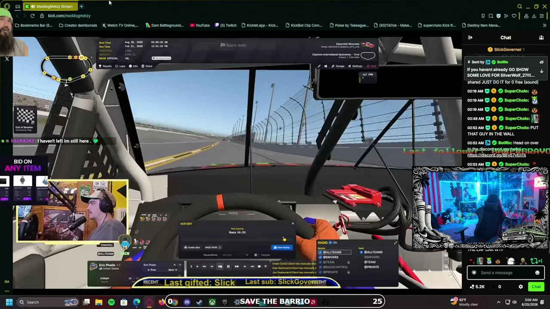Screen dimensions: 550x309
Task: Open browser search icon in title bar
Action: pyautogui.click(x=519, y=6)
